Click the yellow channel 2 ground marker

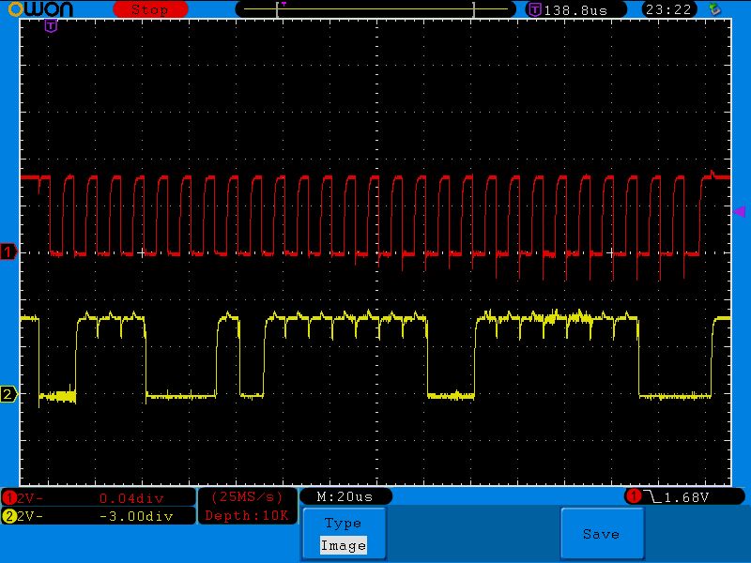8,394
